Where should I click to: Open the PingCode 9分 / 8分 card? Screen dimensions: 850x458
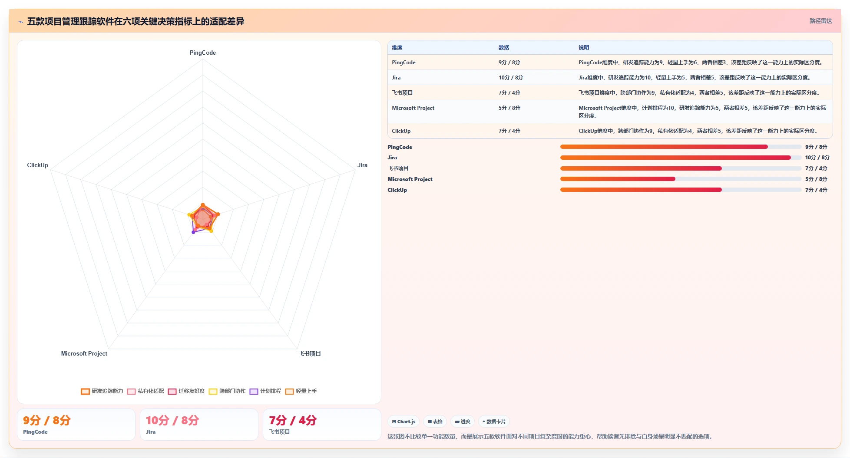(76, 425)
